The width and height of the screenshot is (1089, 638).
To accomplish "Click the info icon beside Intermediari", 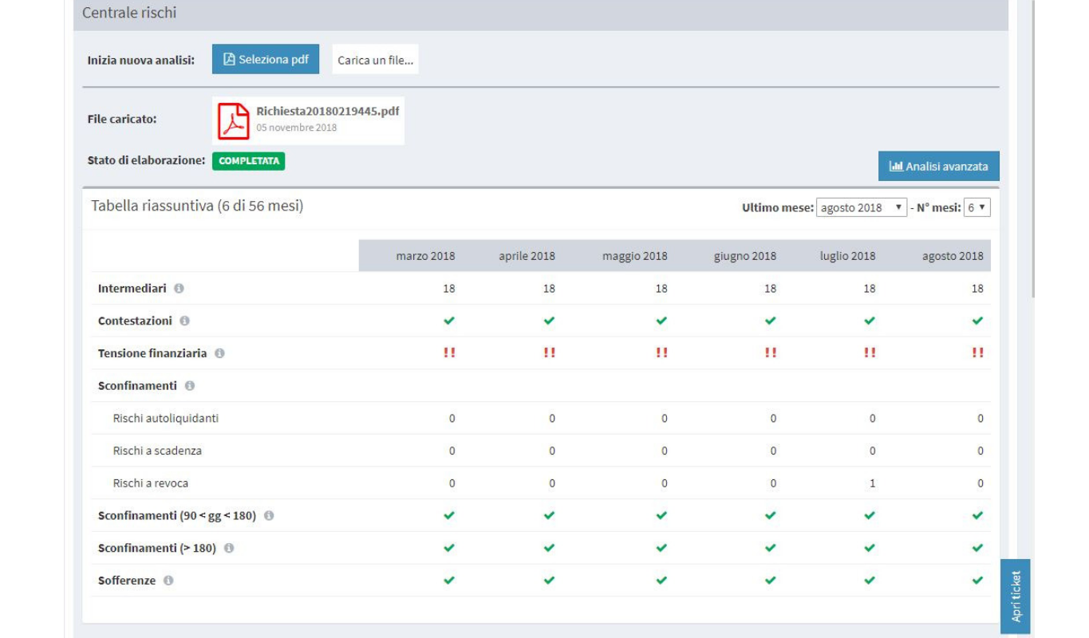I will pos(179,289).
